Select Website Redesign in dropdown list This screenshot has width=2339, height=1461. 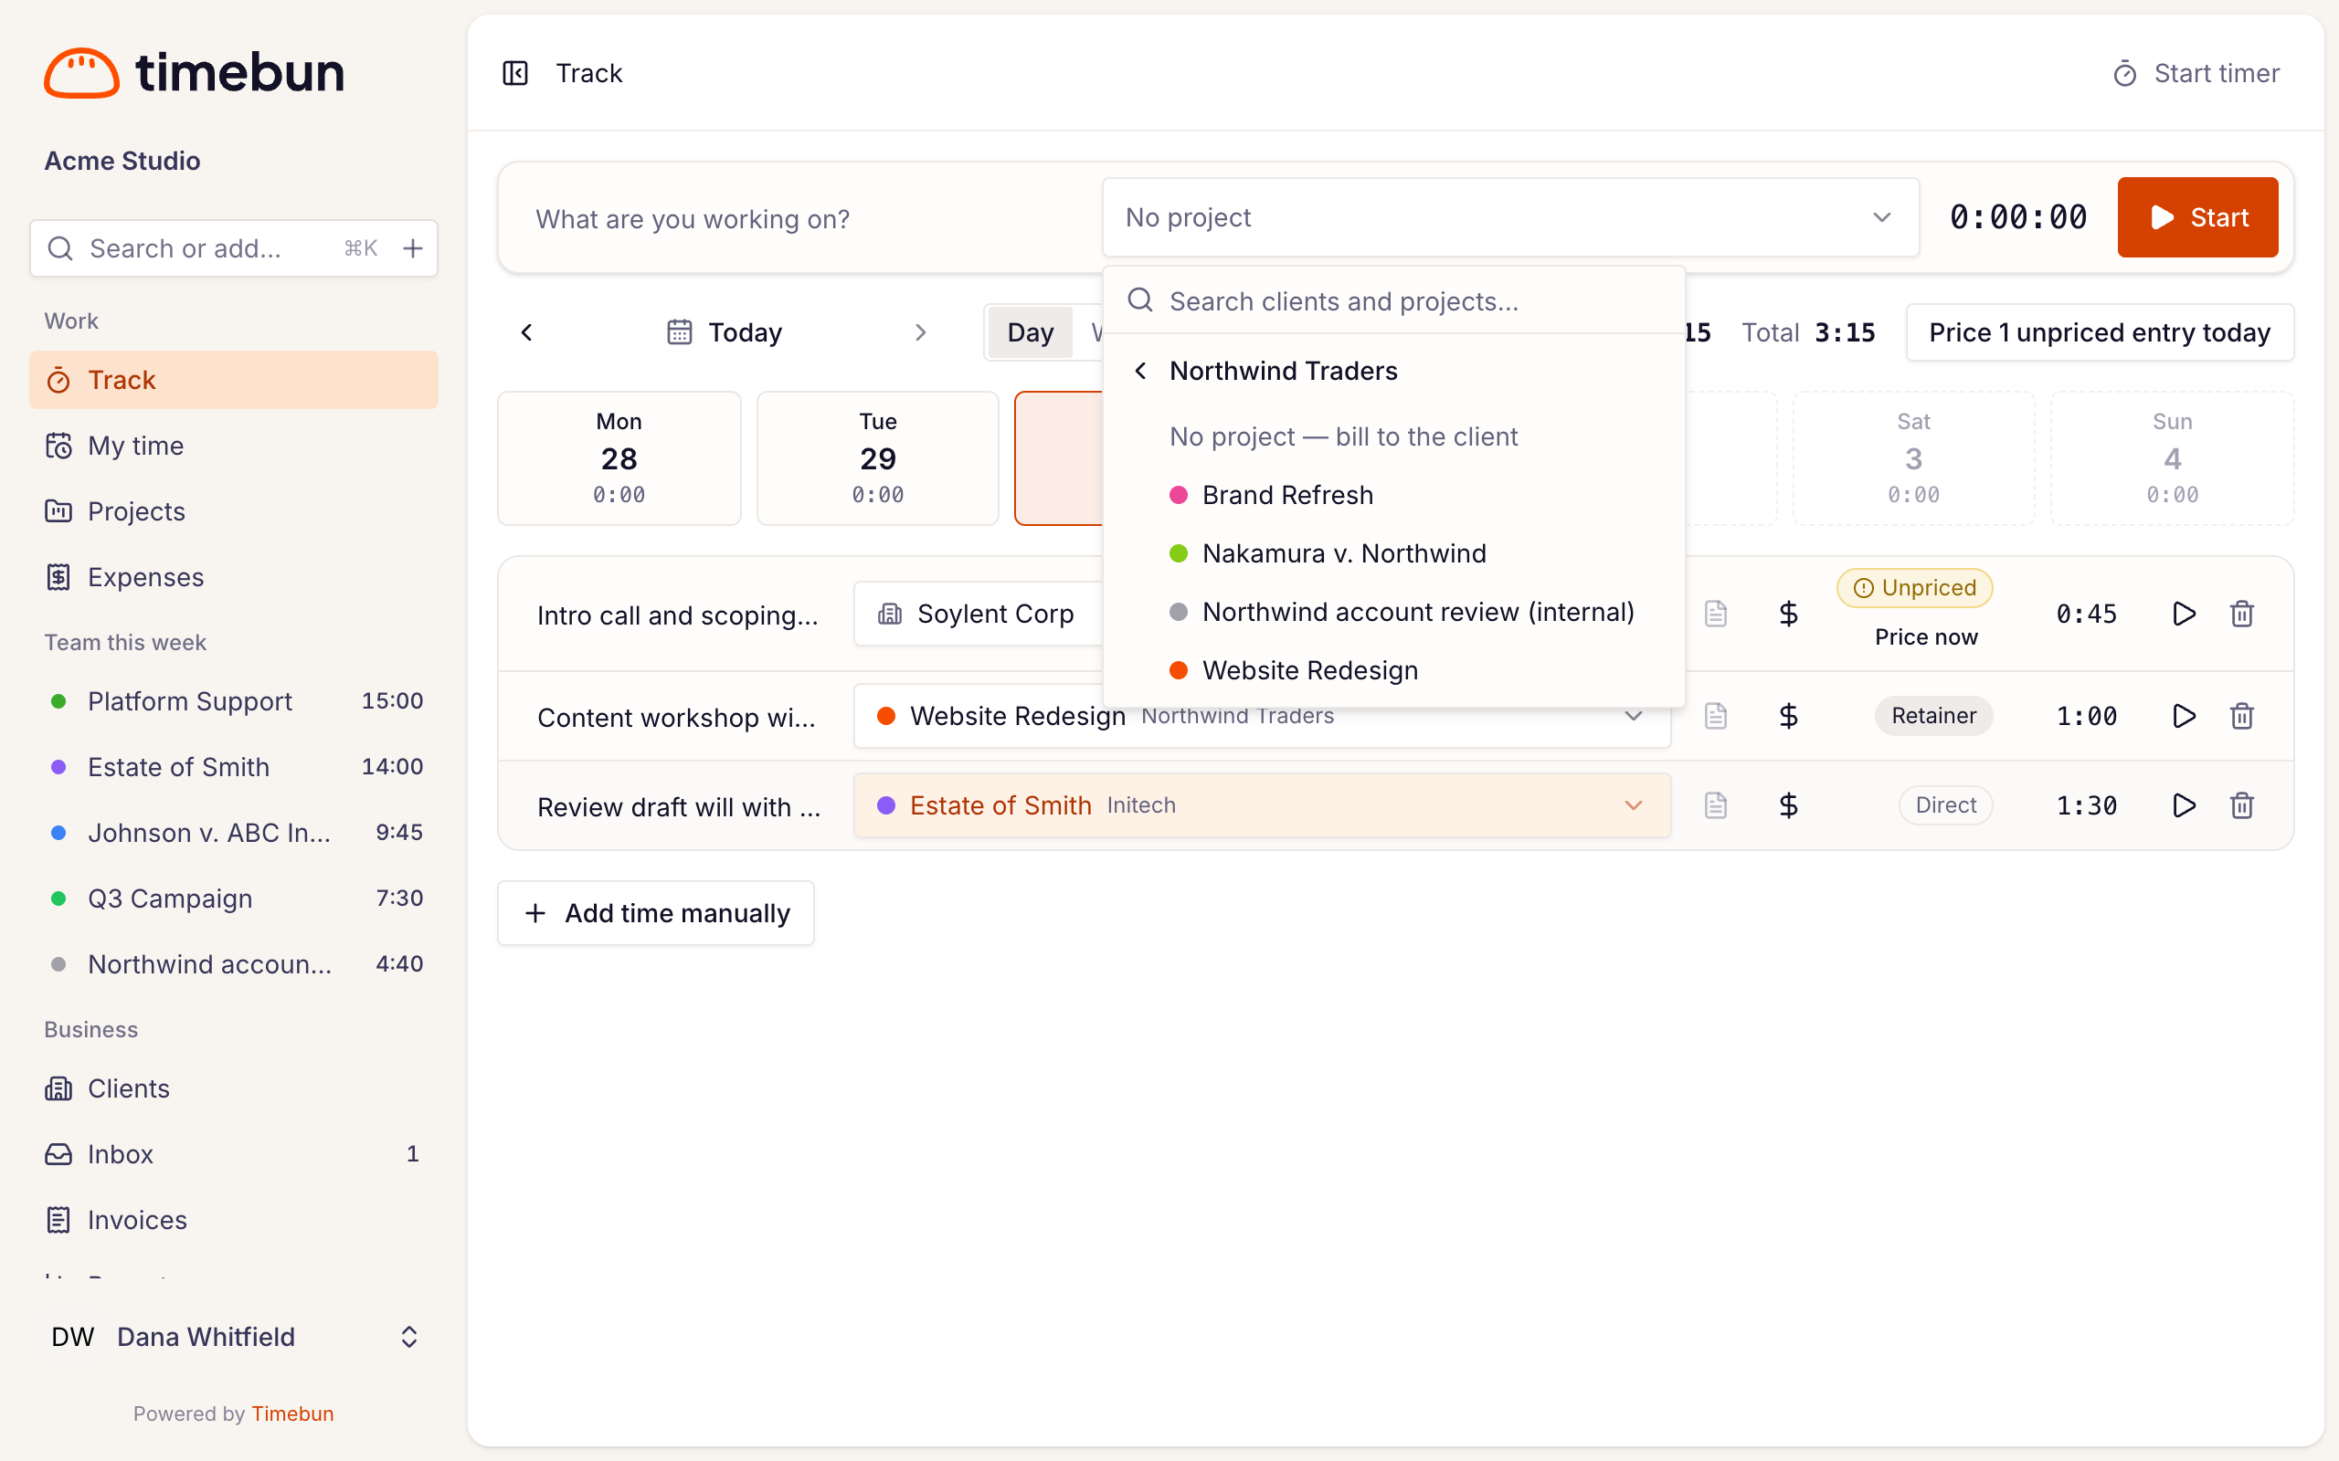tap(1393, 670)
